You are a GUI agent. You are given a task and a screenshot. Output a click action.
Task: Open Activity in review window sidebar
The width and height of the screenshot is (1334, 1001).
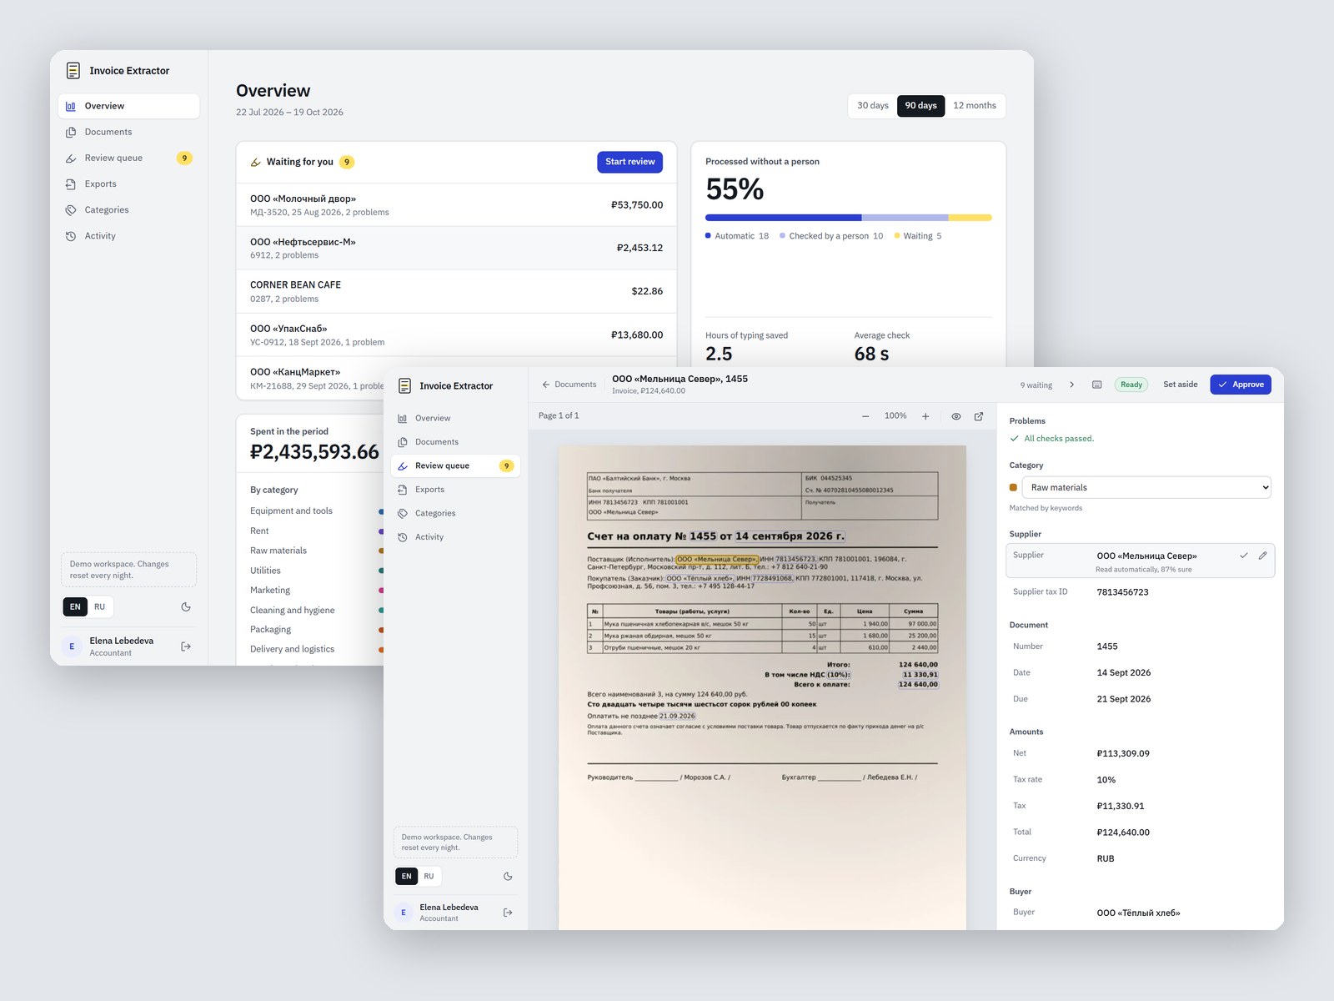455,537
